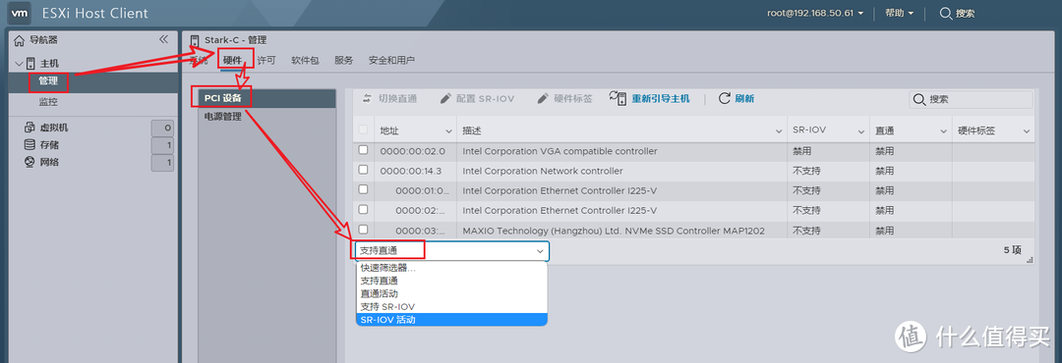
Task: Check the MAXIO NVMe SSD Controller row
Action: (x=363, y=230)
